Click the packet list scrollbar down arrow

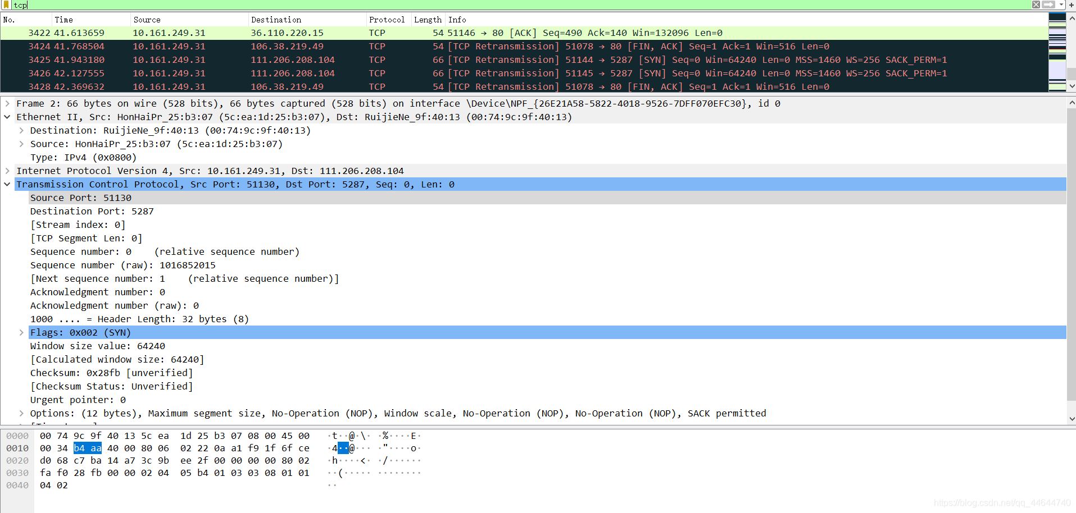1072,86
